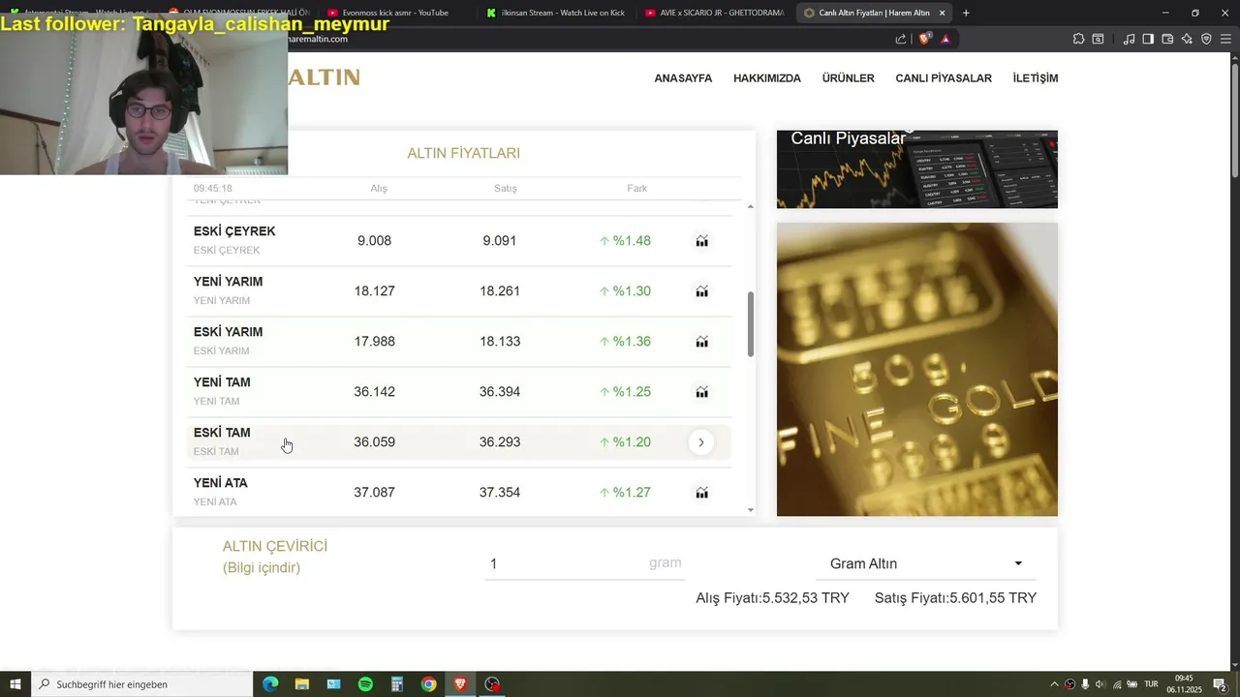The height and width of the screenshot is (697, 1240).
Task: Open the browser main hamburger menu
Action: [x=1225, y=39]
